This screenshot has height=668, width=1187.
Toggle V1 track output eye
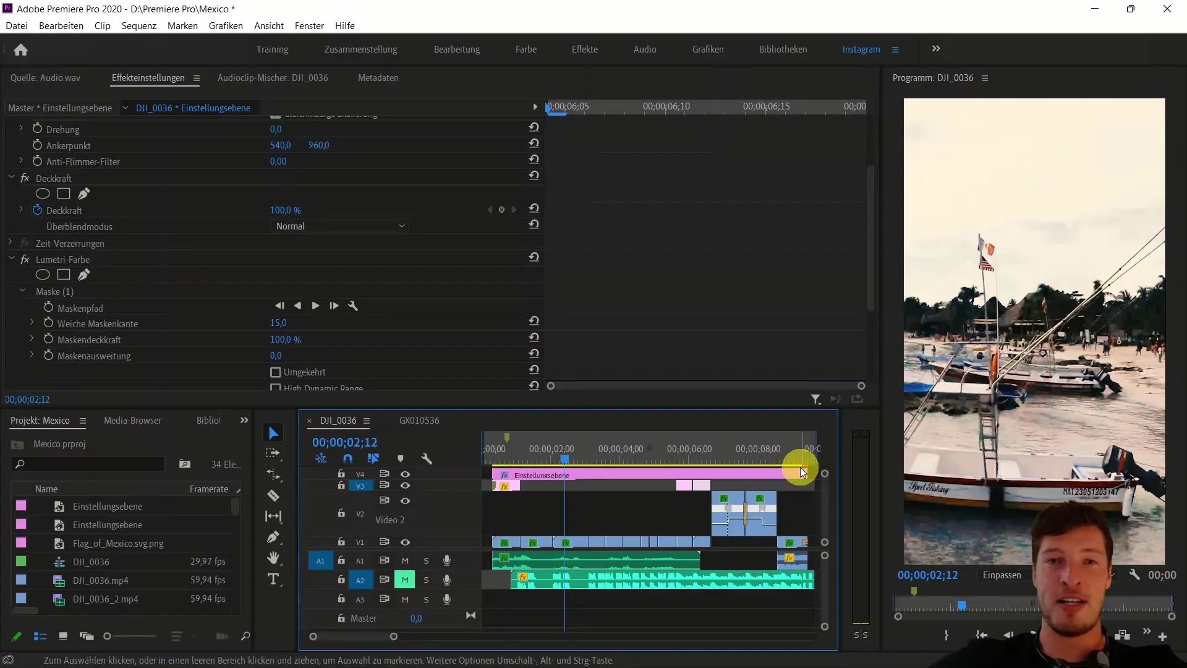(405, 542)
